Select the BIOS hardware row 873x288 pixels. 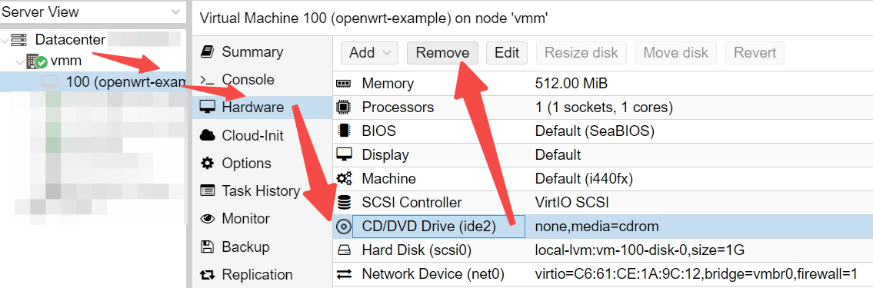click(603, 131)
